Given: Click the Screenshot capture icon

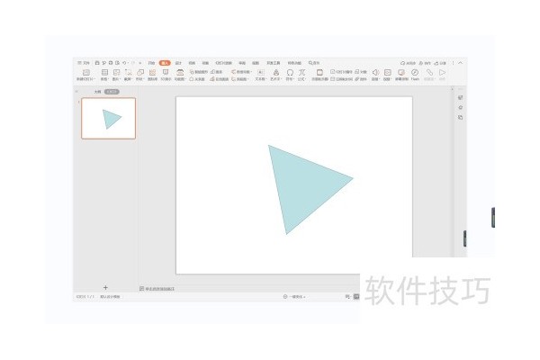Looking at the screenshot, I should (128, 72).
